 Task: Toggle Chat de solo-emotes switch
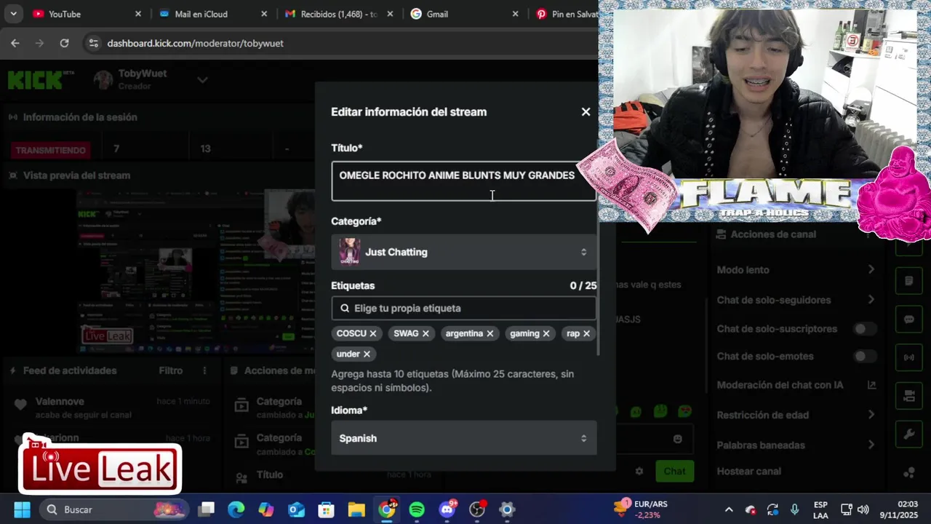[x=865, y=357]
